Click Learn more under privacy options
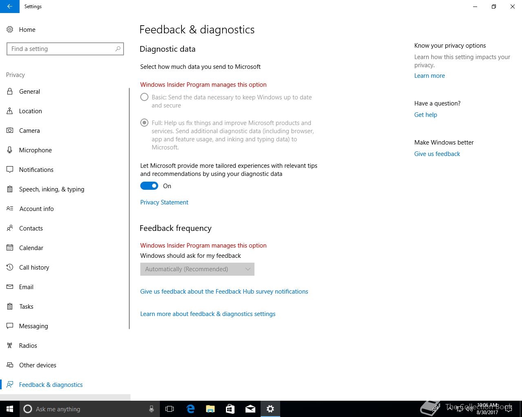The height and width of the screenshot is (417, 522). (x=429, y=76)
